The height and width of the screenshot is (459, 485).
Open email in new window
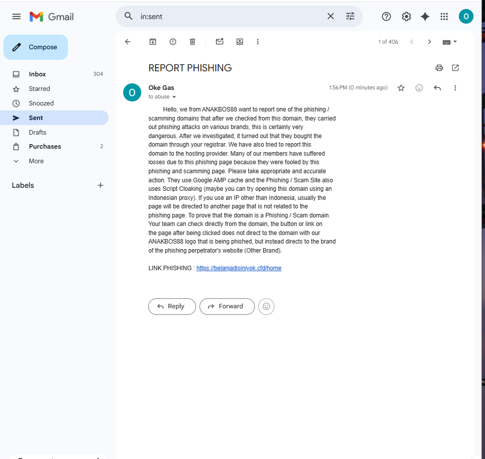tap(455, 68)
